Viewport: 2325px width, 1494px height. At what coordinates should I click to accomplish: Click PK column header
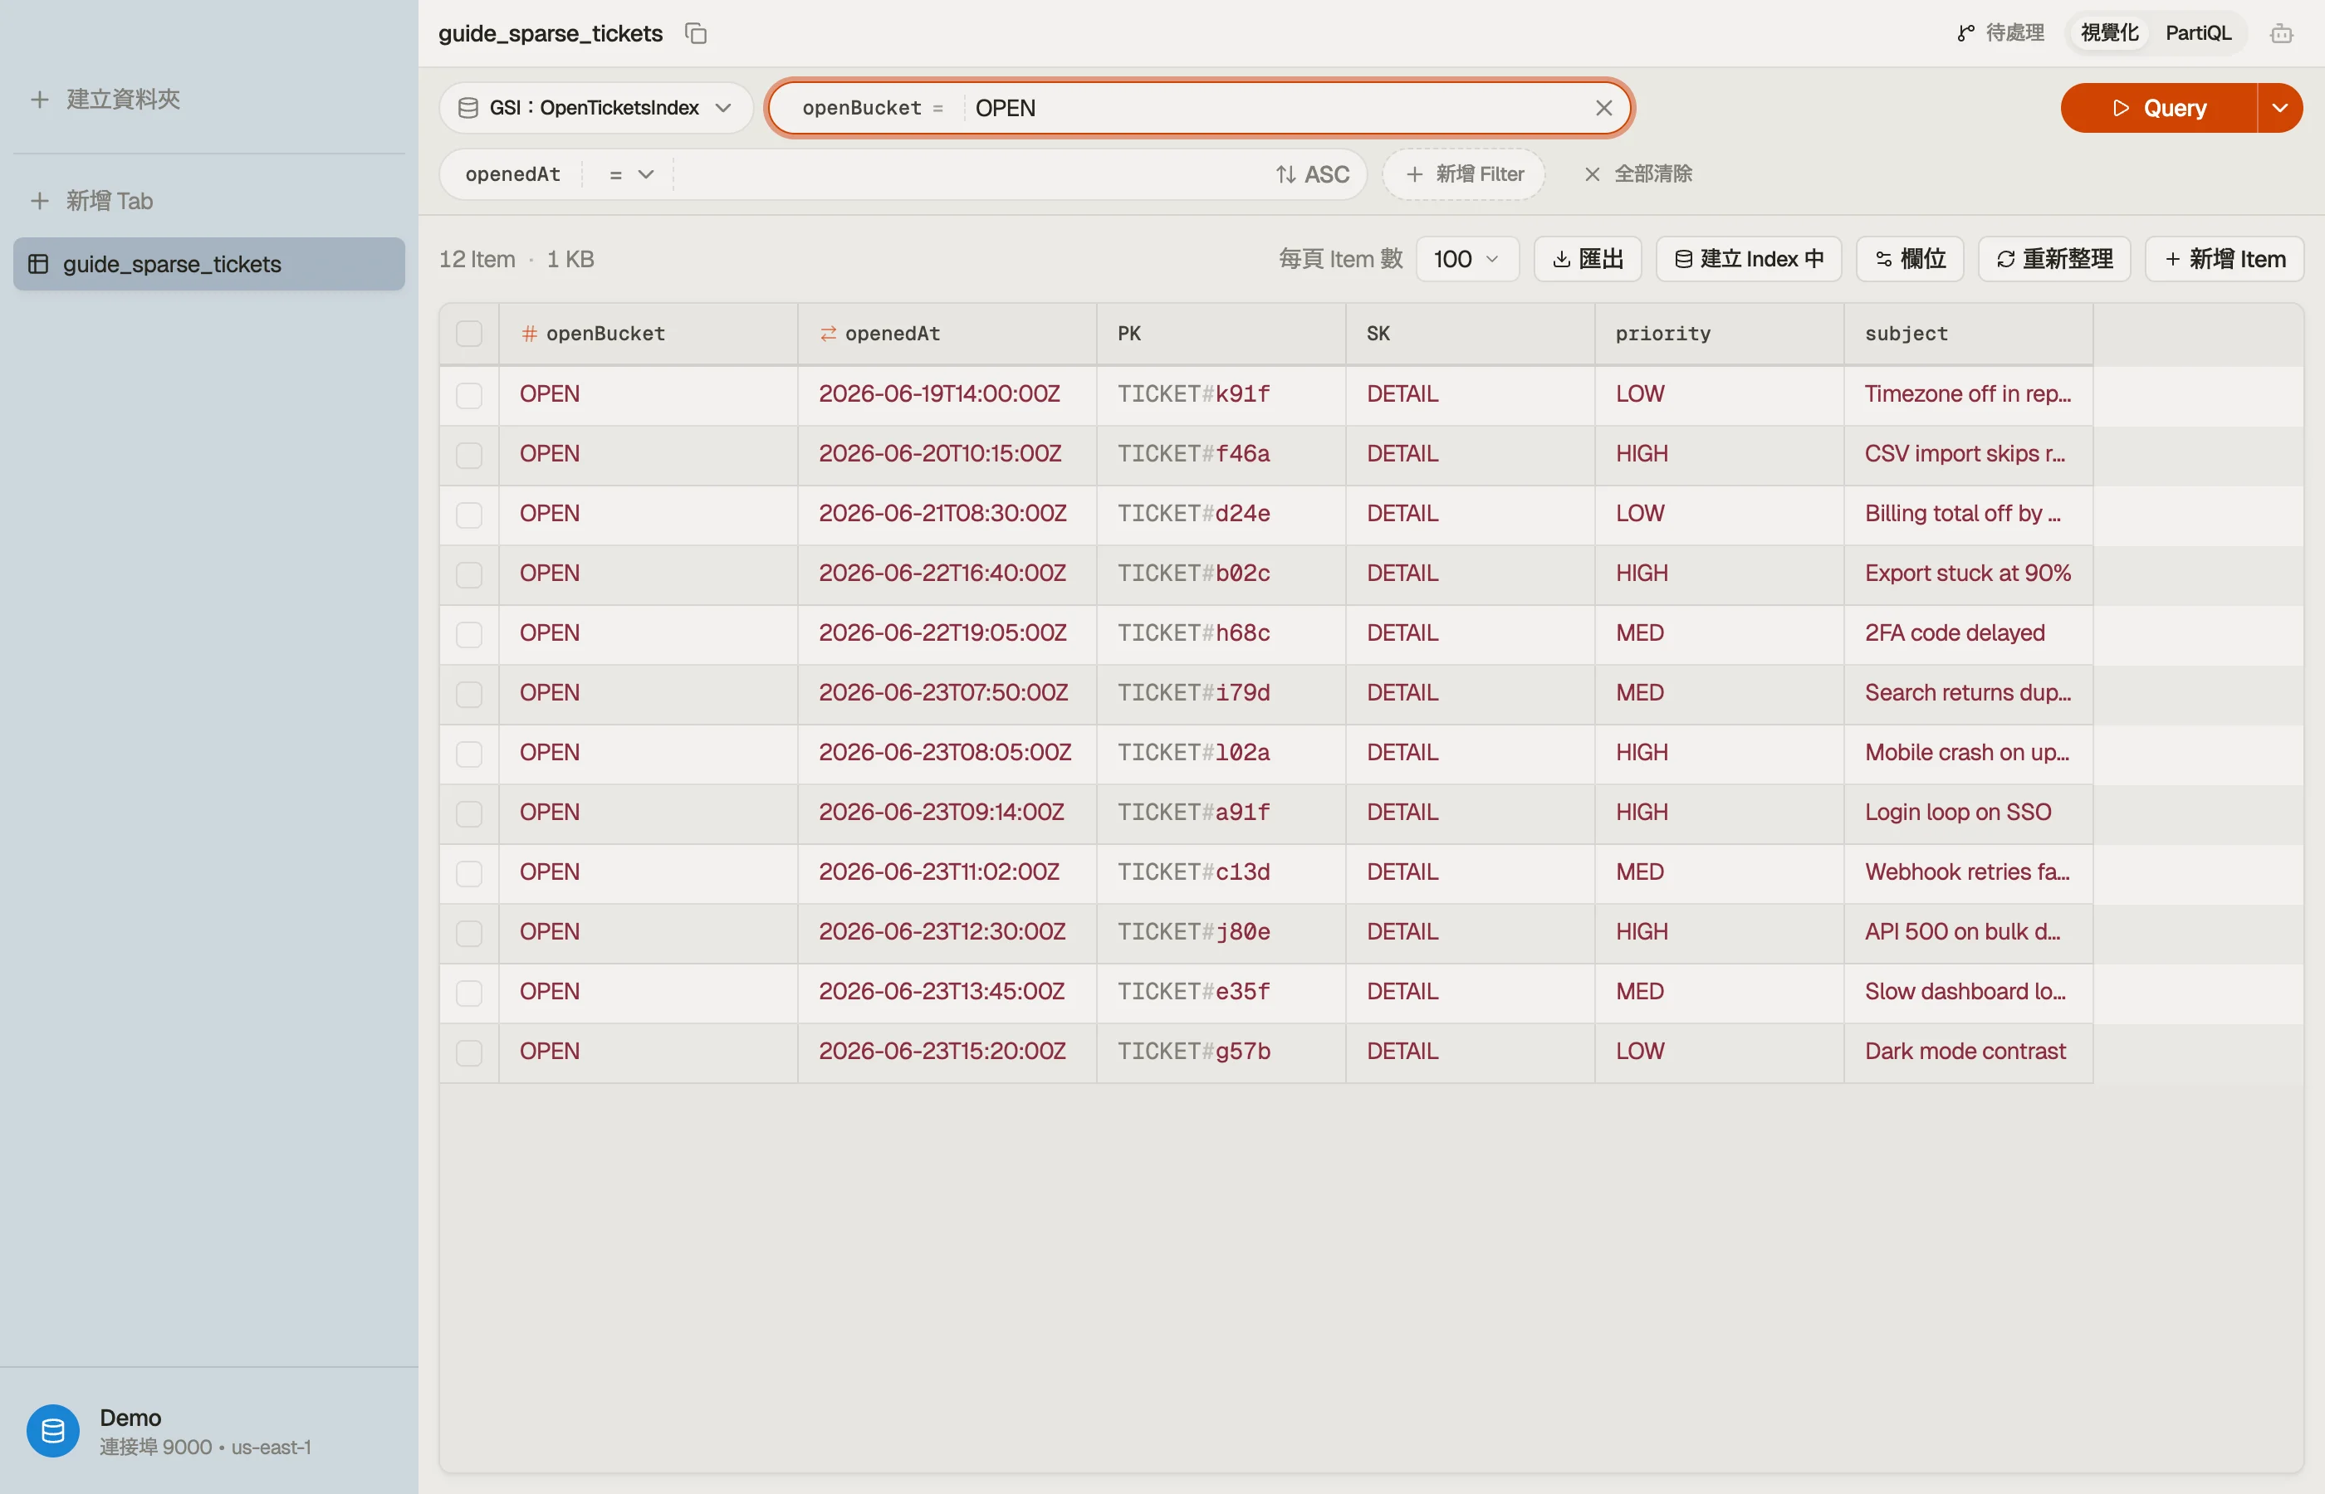[x=1221, y=334]
